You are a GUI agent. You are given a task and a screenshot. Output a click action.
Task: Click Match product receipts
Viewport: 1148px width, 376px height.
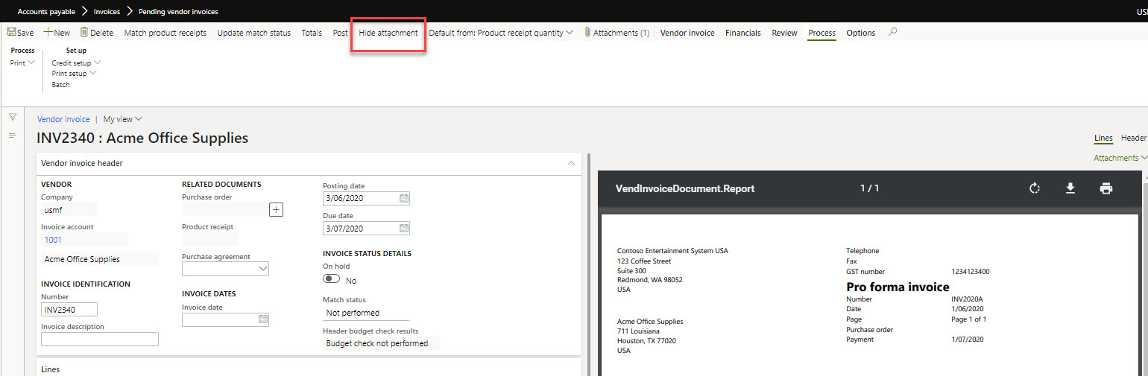point(165,33)
